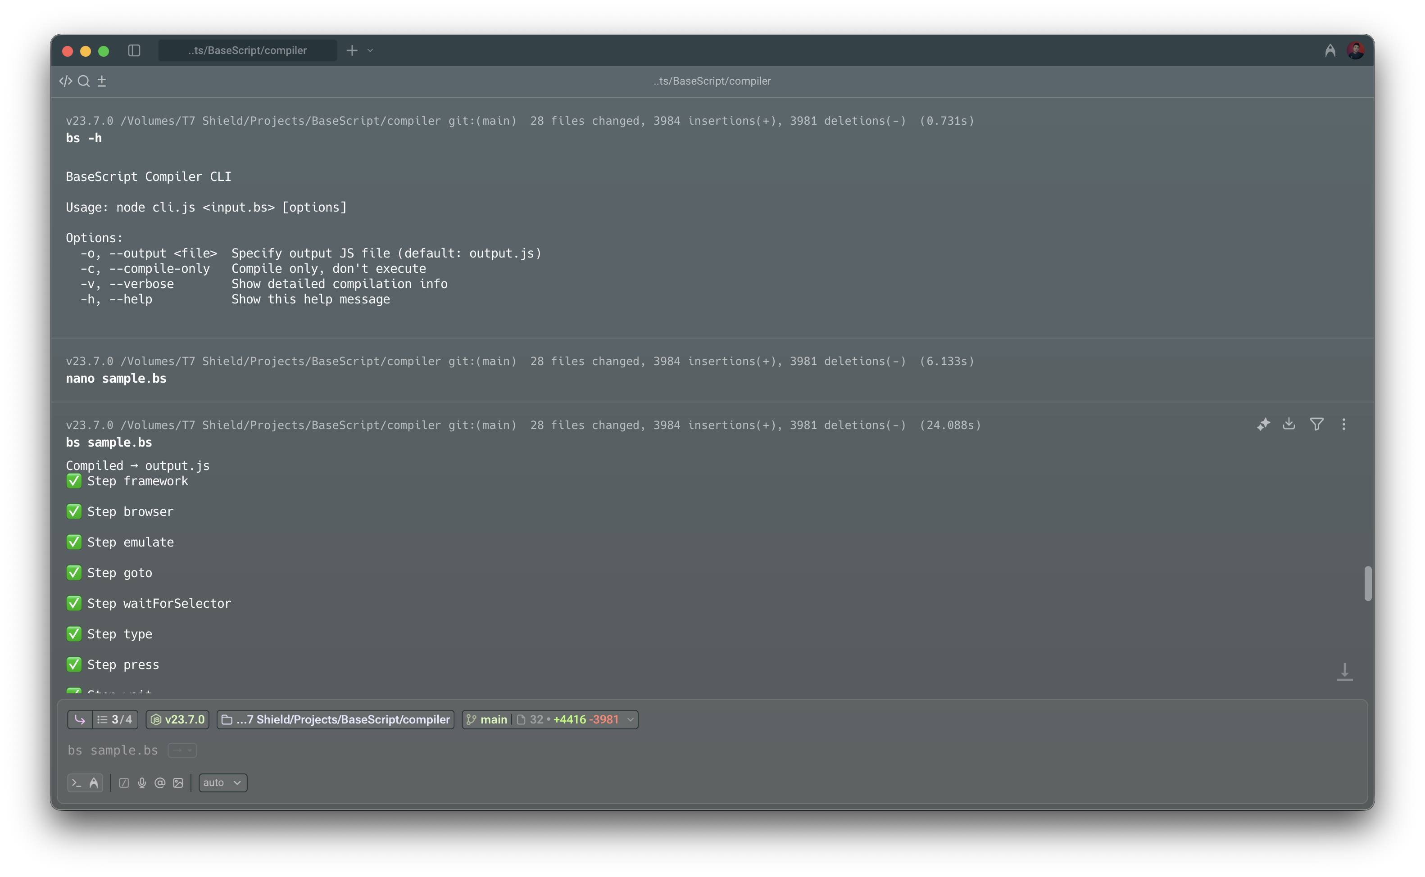Switch input to agent mode

(x=94, y=782)
